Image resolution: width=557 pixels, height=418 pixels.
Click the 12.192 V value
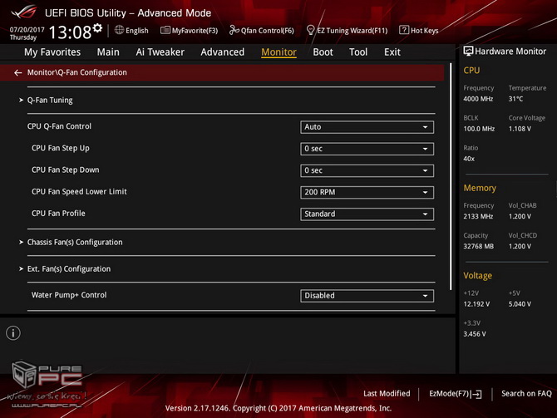pos(476,304)
